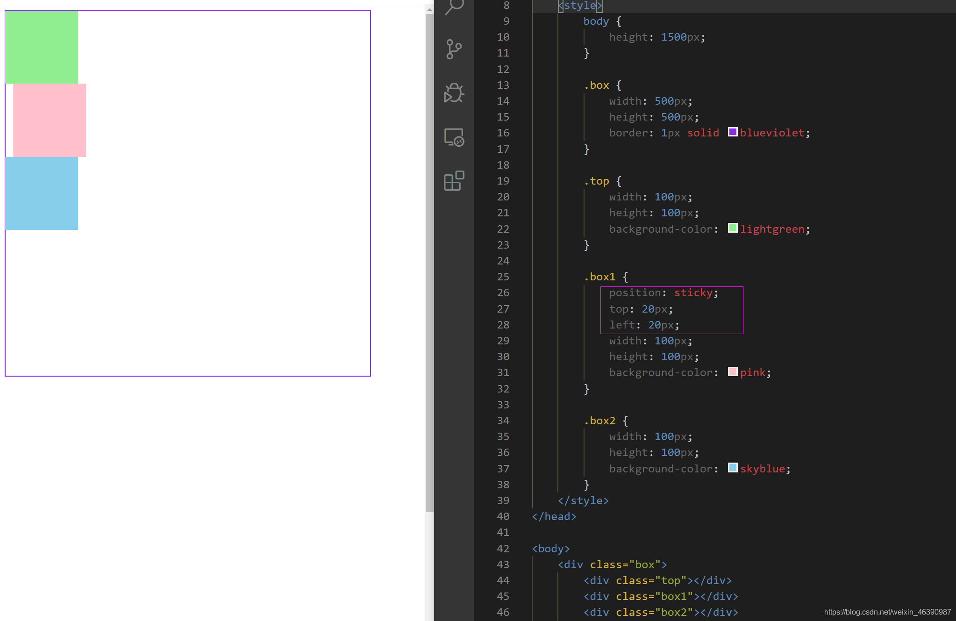The height and width of the screenshot is (621, 956).
Task: Click the 'body' selector on line 9
Action: click(x=596, y=21)
